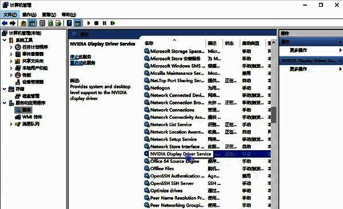Sort by the 启动类型 column header
This screenshot has width=343, height=209.
pyautogui.click(x=251, y=43)
